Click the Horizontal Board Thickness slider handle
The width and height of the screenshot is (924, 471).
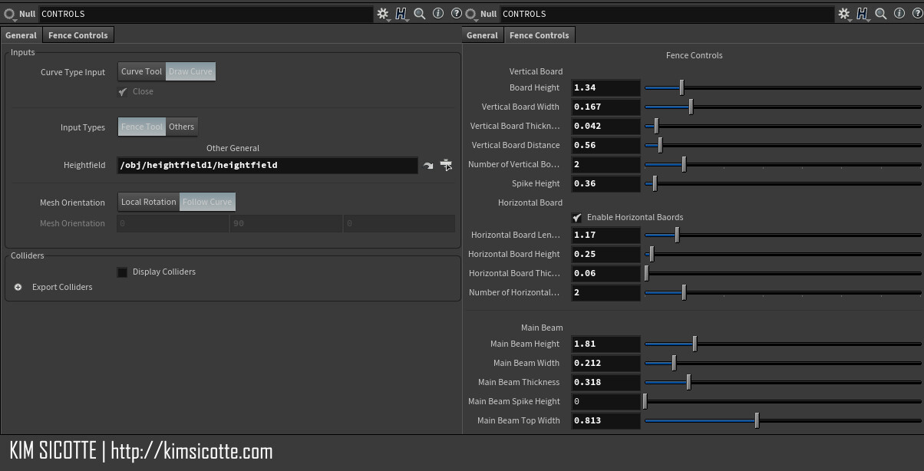coord(647,273)
